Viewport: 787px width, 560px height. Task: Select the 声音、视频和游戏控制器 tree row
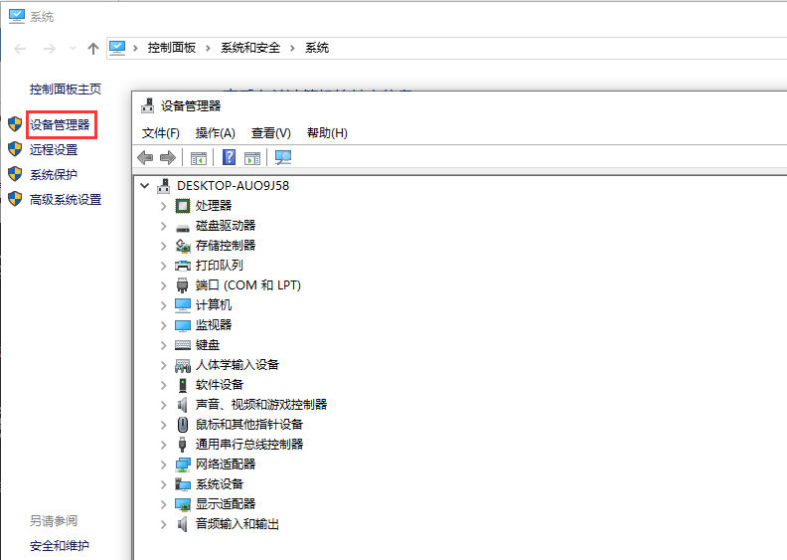point(261,405)
